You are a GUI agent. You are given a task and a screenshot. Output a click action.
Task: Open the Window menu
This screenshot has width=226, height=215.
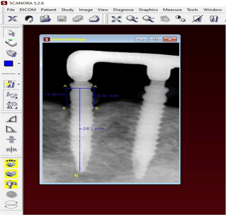click(x=213, y=10)
